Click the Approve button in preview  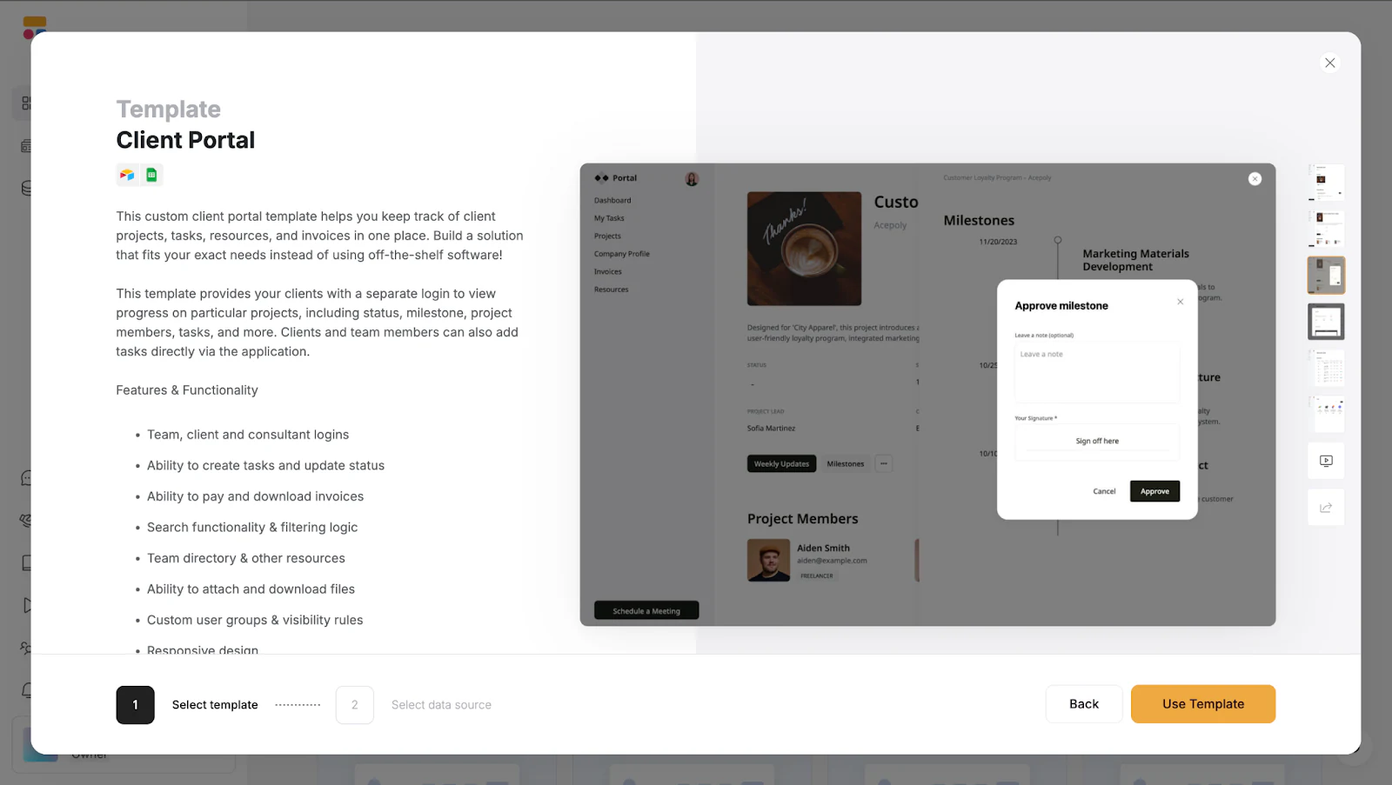[x=1154, y=491]
